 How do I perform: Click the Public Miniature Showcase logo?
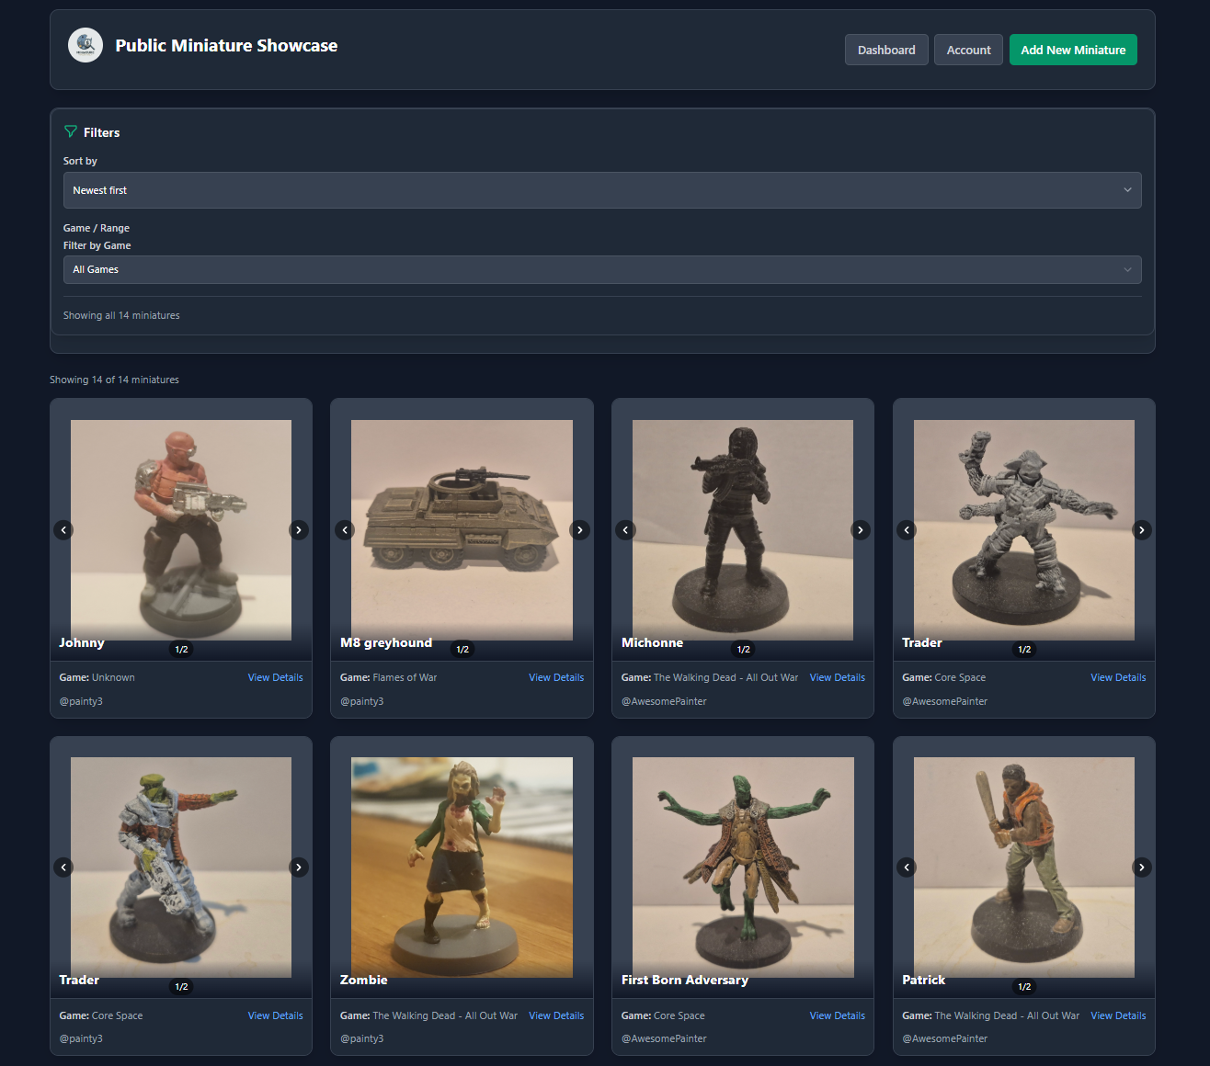tap(86, 44)
